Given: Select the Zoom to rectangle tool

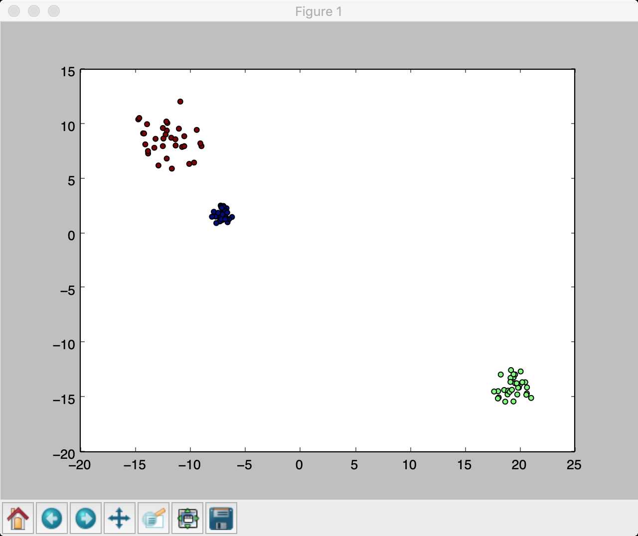Looking at the screenshot, I should [154, 518].
